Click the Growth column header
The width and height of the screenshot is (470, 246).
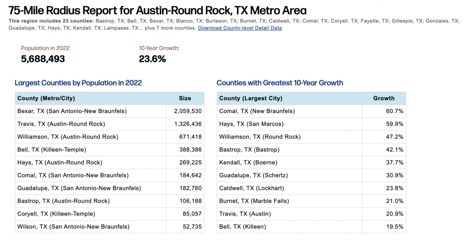384,98
